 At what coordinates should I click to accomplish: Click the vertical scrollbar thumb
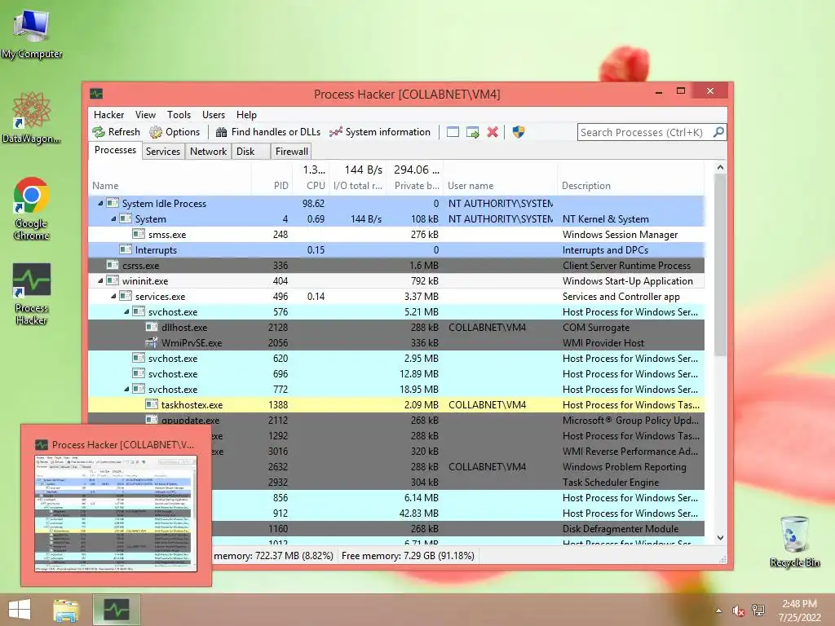click(720, 265)
